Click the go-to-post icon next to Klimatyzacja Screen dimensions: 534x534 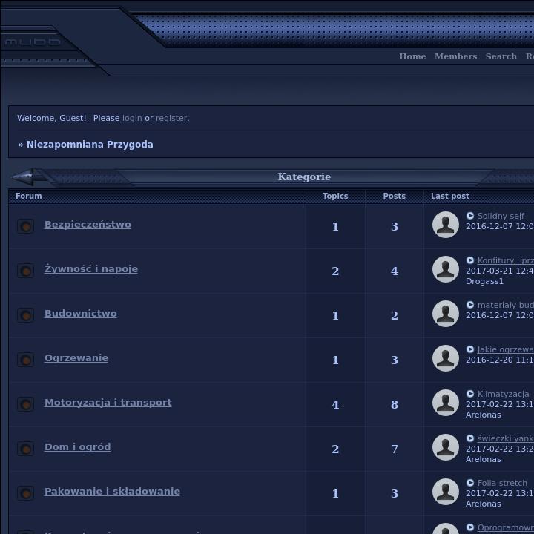[x=470, y=394]
